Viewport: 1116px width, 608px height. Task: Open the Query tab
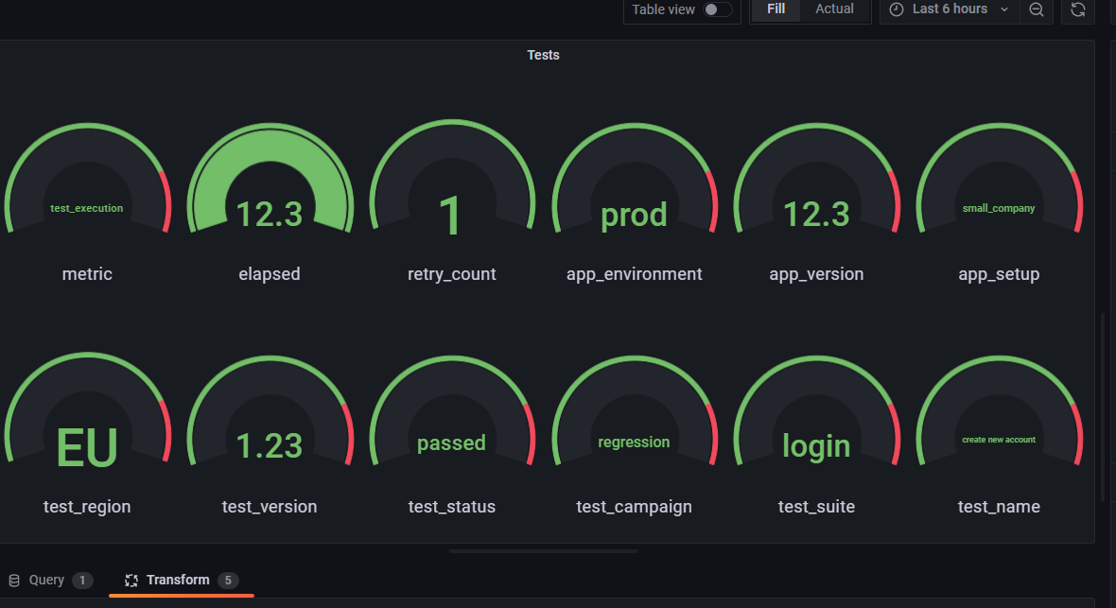tap(50, 581)
